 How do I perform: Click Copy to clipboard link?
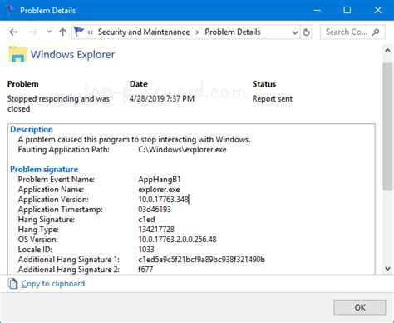(53, 284)
